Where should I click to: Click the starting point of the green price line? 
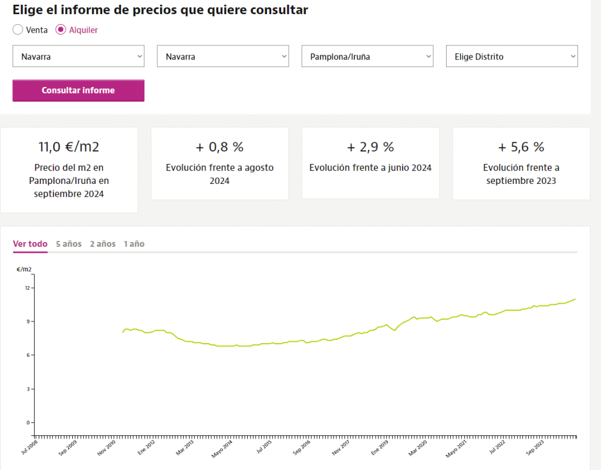click(x=123, y=332)
